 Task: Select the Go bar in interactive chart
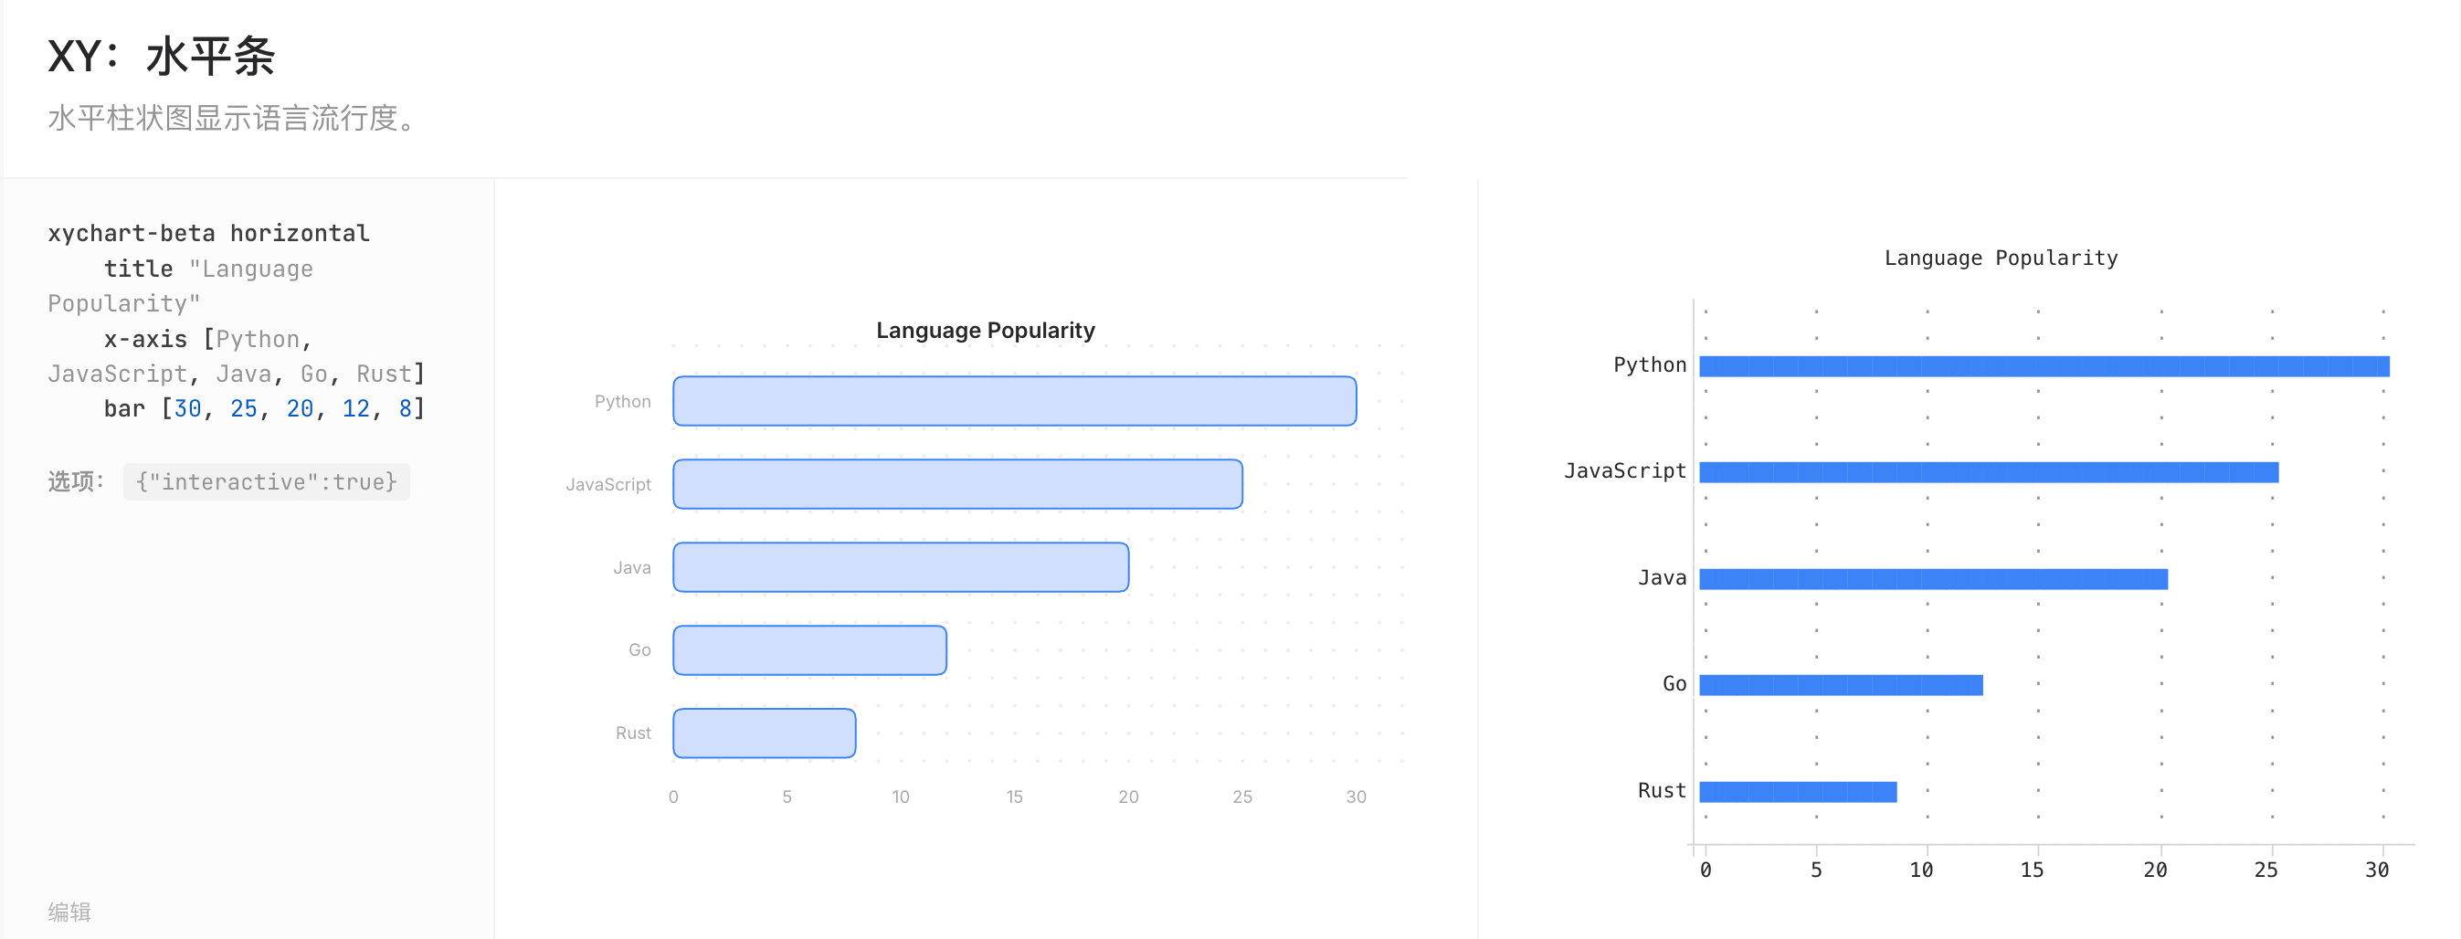810,650
